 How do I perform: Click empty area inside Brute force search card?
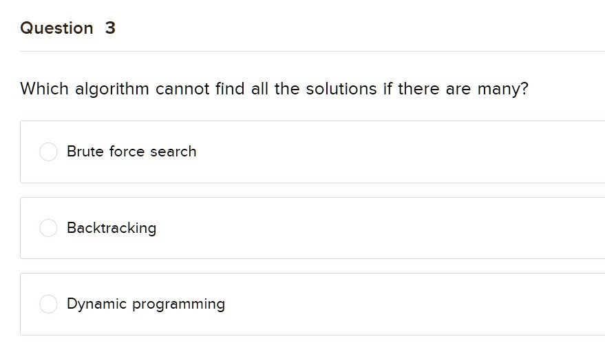(386, 152)
